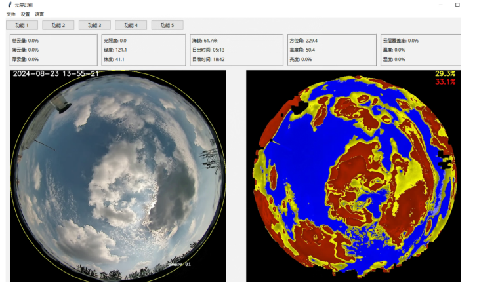This screenshot has height=287, width=477.
Task: Hit the 功能 5 button
Action: (167, 25)
